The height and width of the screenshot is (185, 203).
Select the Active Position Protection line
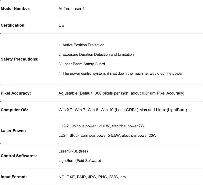coord(81,45)
